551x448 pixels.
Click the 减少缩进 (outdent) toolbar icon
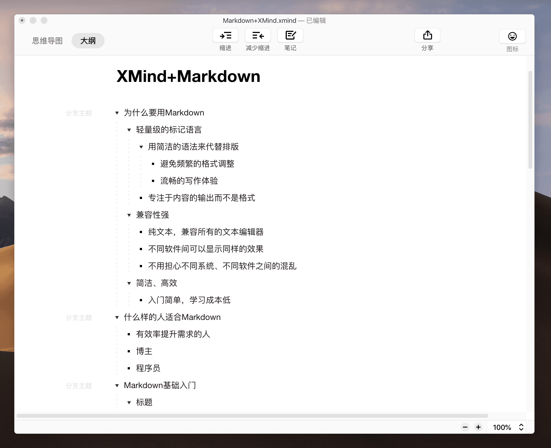(258, 35)
